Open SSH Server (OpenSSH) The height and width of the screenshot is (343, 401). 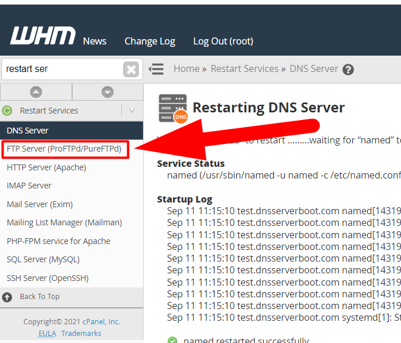point(47,278)
